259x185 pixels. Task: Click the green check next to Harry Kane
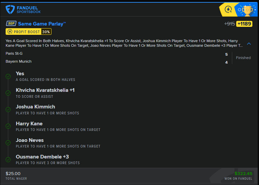point(8,126)
